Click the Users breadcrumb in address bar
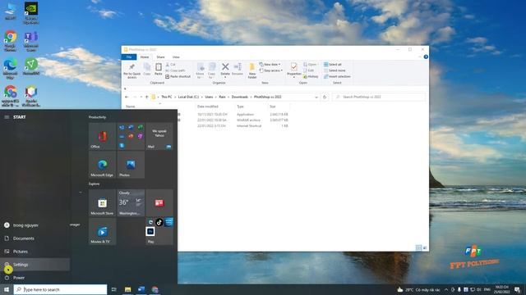 point(209,97)
